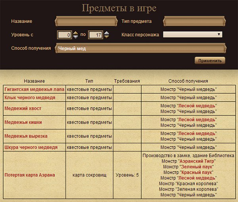238x202 pixels.
Task: Open the Зеленый паук monster link
Action: 197,167
